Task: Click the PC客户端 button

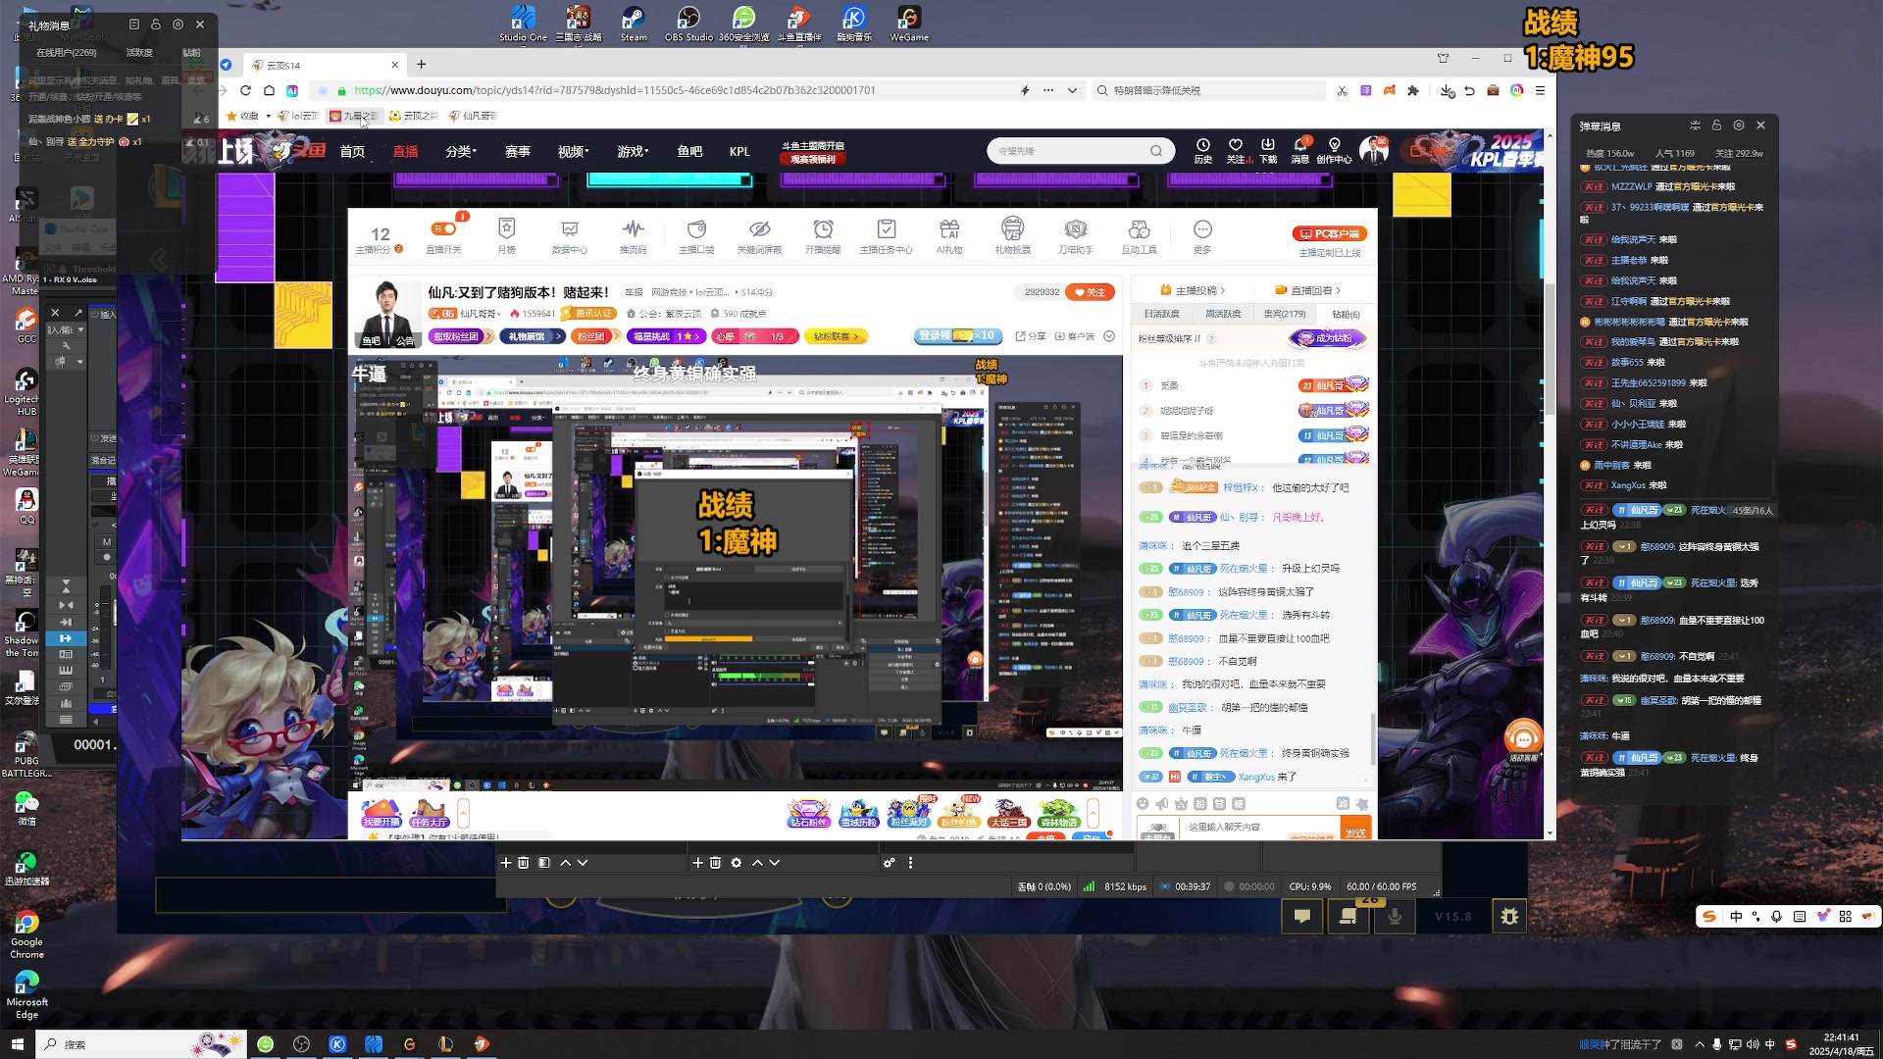Action: 1329,234
